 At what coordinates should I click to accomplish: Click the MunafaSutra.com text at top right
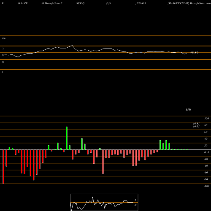[x=200, y=3]
